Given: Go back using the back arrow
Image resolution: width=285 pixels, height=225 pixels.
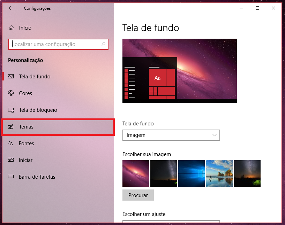Looking at the screenshot, I should click(x=11, y=8).
